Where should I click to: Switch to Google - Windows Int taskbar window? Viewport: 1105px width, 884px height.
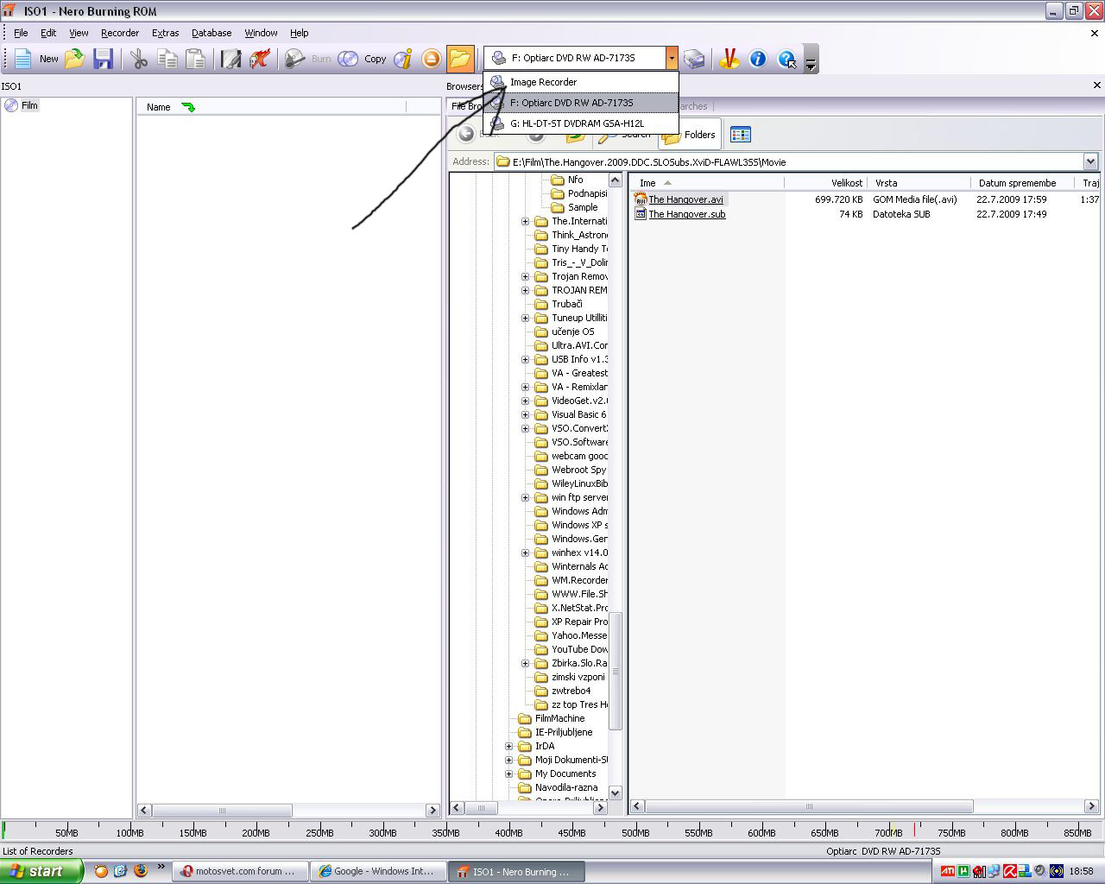click(379, 871)
